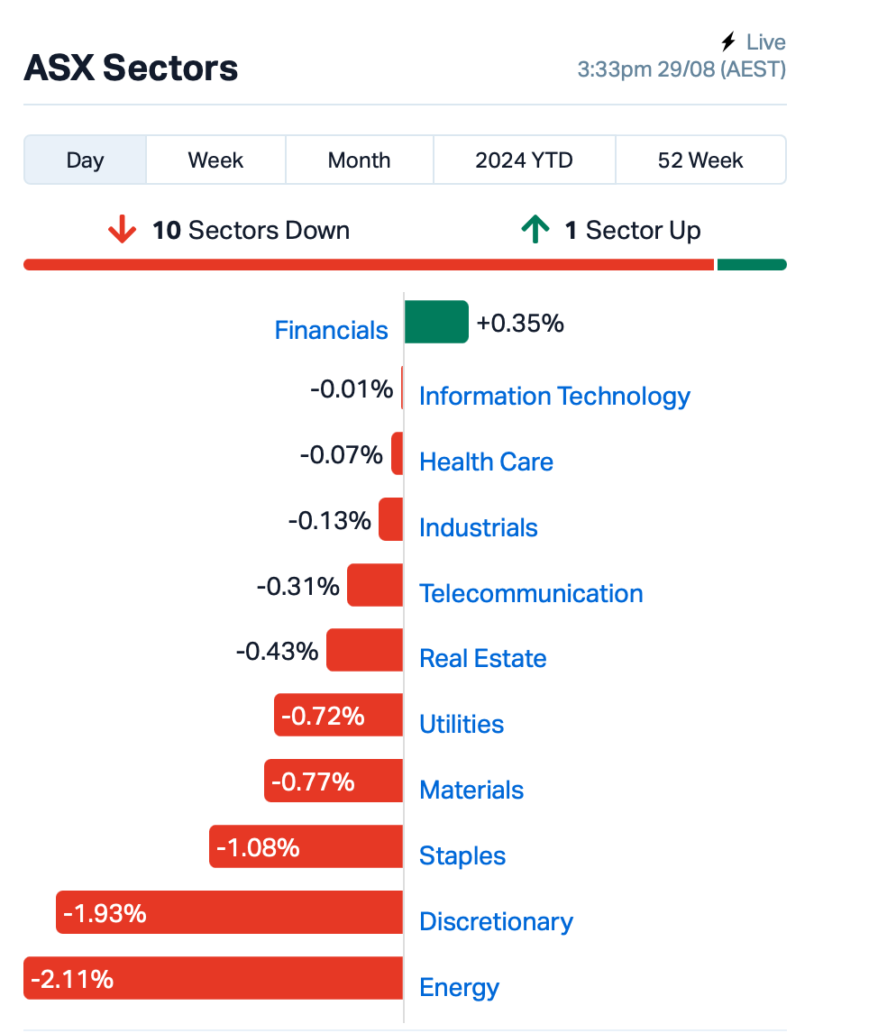Open Information Technology sector link
887x1033 pixels.
point(555,396)
